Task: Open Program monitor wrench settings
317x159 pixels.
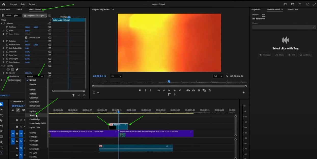Action: pos(227,76)
